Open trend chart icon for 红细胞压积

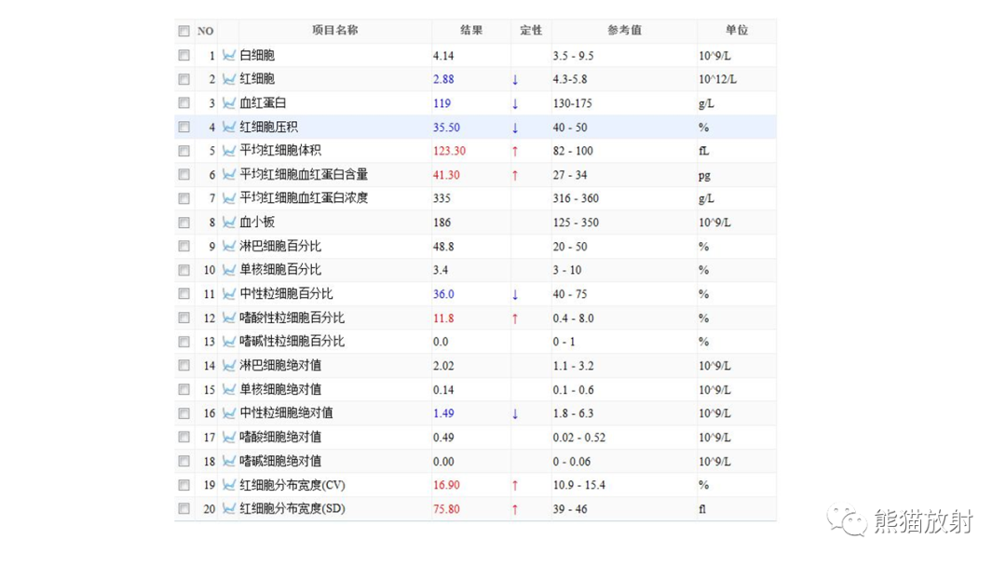click(x=228, y=127)
